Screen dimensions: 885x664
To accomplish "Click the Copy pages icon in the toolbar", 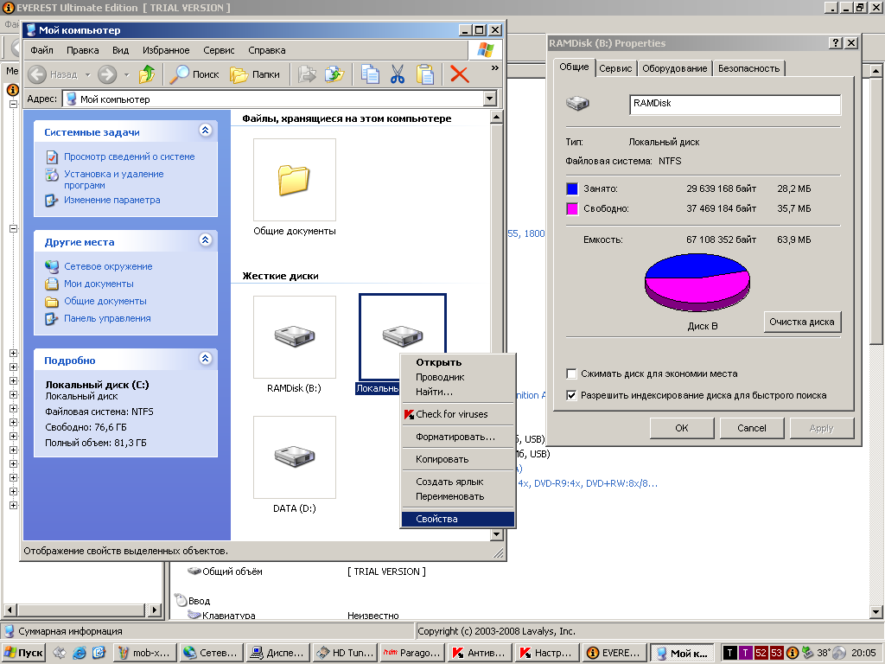I will (x=370, y=74).
